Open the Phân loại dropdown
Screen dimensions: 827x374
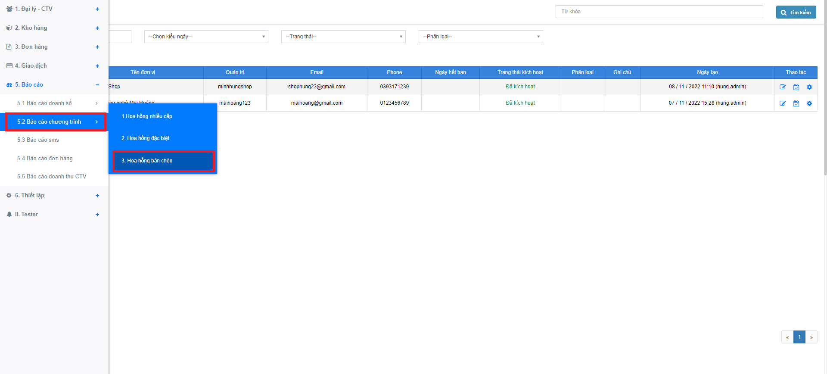click(x=480, y=37)
